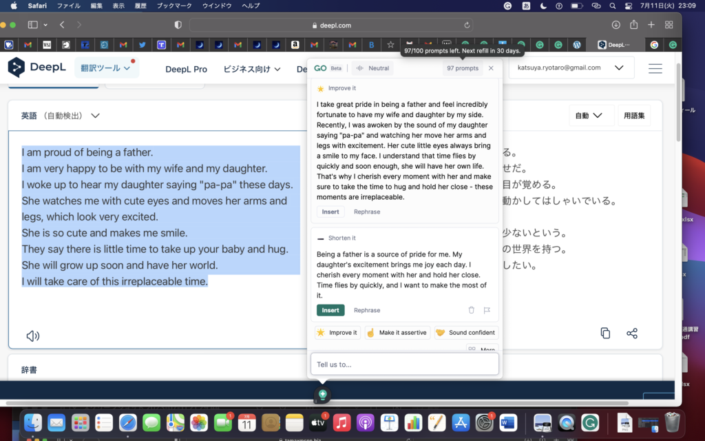Expand the source language 英語 dropdown
Viewport: 705px width, 441px height.
pyautogui.click(x=61, y=116)
